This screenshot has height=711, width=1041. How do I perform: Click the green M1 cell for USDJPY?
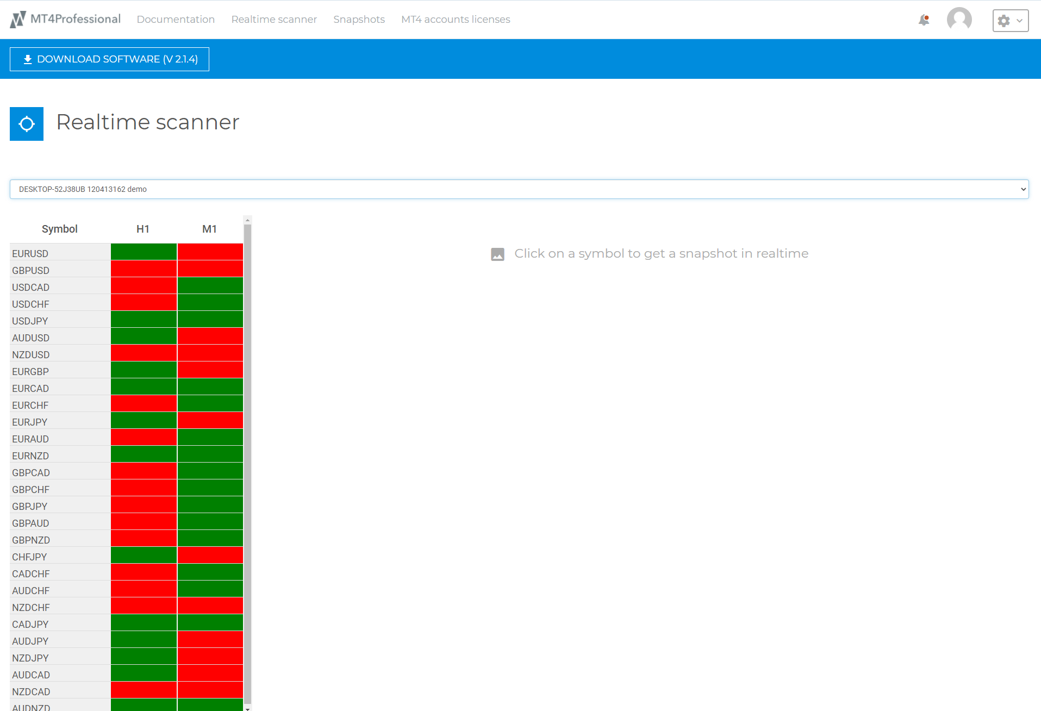pos(210,319)
